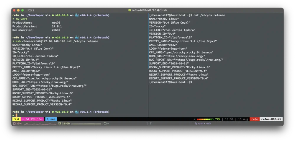Image resolution: width=295 pixels, height=141 pixels.
Task: Click the CPU usage icon in status bar
Action: [x=14, y=124]
